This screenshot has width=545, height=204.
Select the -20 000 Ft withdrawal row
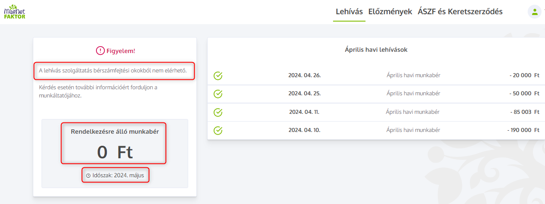pyautogui.click(x=375, y=75)
